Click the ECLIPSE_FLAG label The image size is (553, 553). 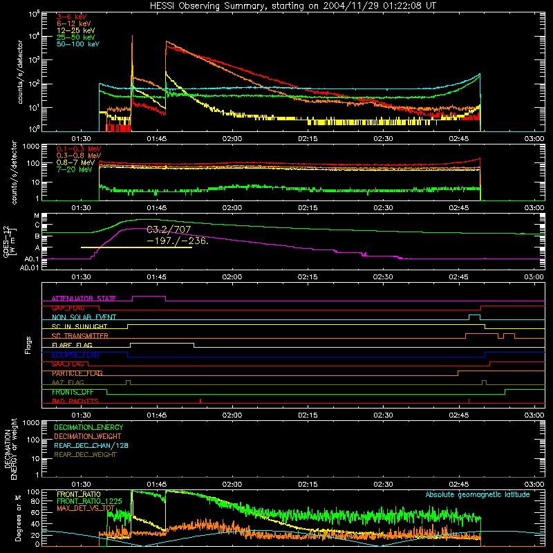75,355
